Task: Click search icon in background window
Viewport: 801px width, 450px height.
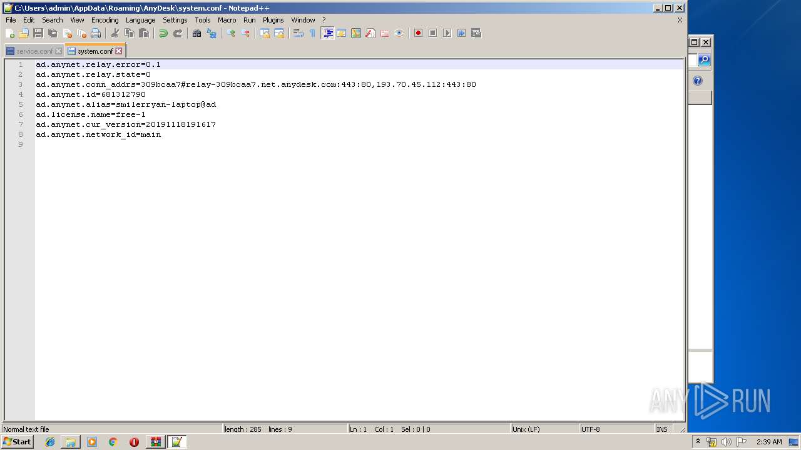Action: pyautogui.click(x=704, y=60)
